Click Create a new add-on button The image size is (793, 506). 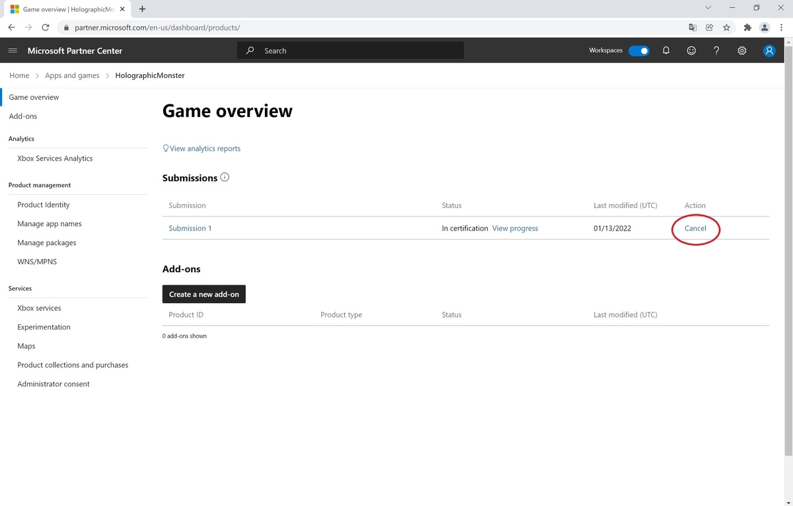(x=204, y=294)
